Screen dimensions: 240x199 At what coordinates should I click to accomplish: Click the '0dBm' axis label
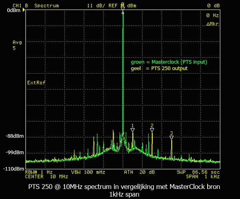(x=14, y=10)
